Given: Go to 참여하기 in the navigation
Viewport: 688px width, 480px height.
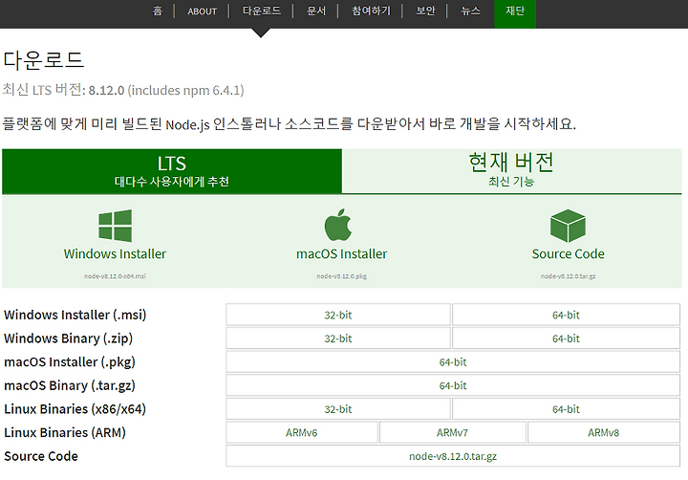Looking at the screenshot, I should click(371, 11).
